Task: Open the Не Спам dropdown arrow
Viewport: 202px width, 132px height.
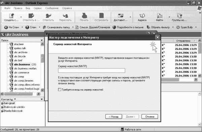Action: click(x=22, y=27)
